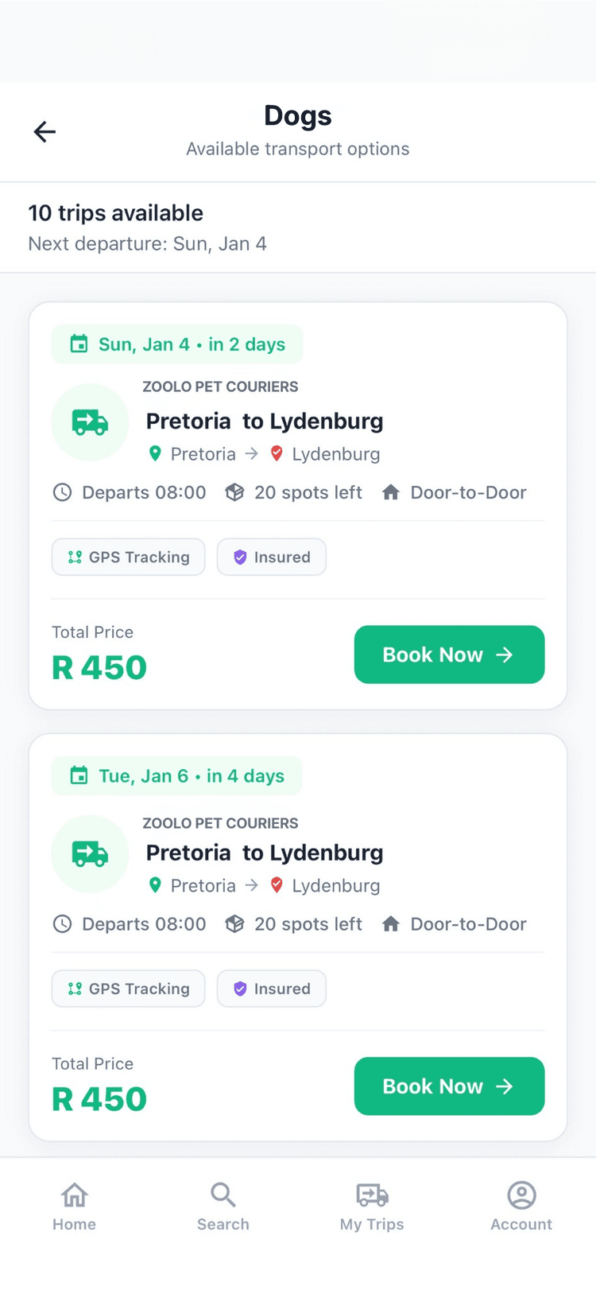This screenshot has width=596, height=1294.
Task: Click truck icon on Jan 4 trip
Action: point(90,422)
